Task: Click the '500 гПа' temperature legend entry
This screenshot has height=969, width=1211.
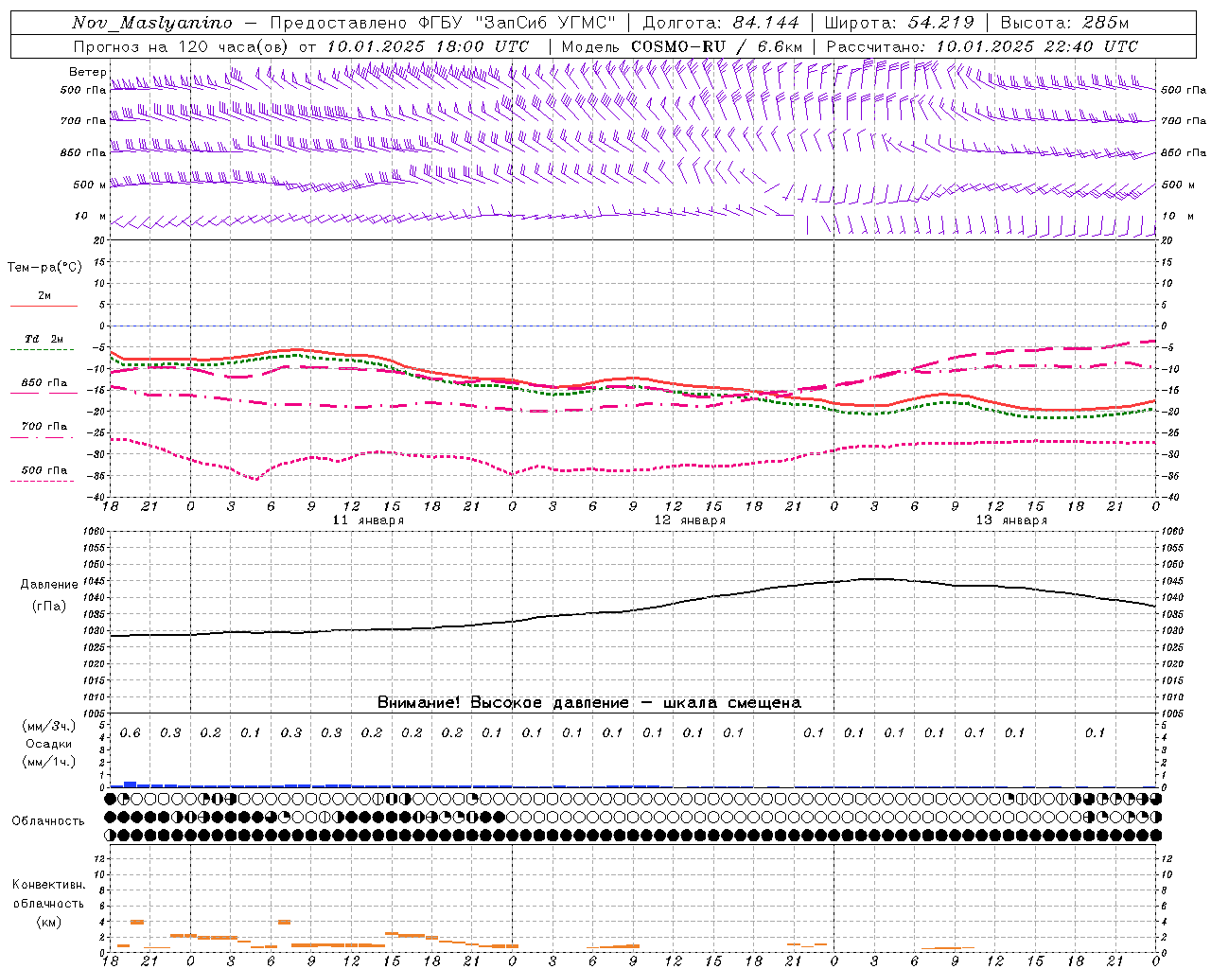Action: tap(44, 470)
